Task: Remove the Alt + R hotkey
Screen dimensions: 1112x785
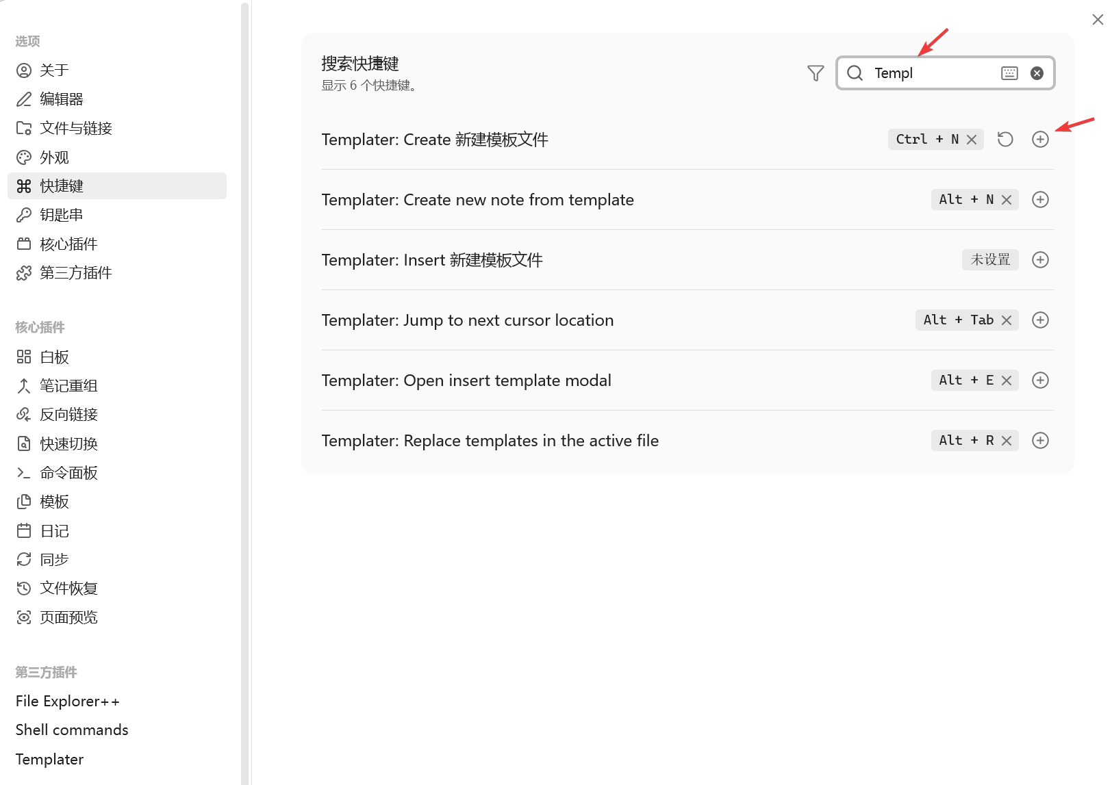Action: [1007, 441]
